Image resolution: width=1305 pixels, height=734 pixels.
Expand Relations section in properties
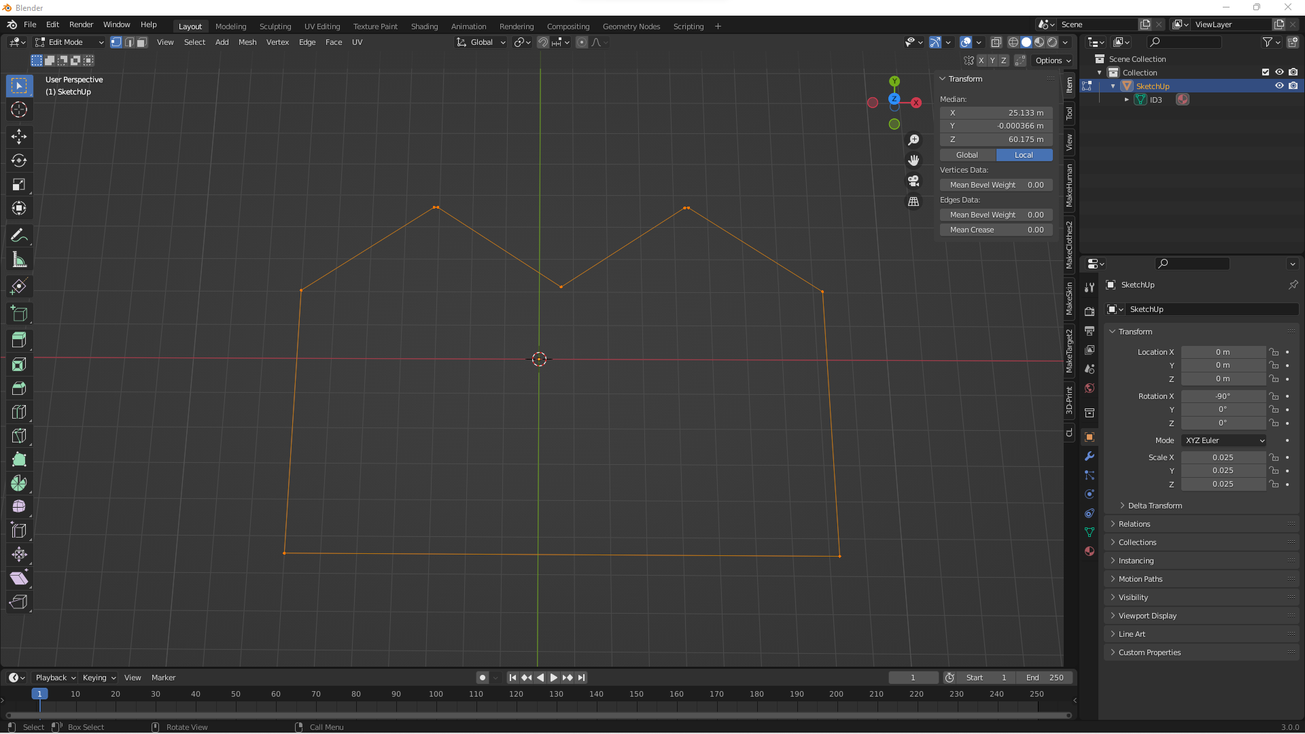tap(1133, 523)
